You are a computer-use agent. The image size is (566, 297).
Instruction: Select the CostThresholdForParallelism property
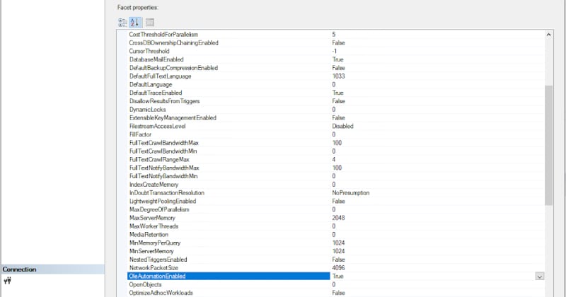tap(163, 35)
